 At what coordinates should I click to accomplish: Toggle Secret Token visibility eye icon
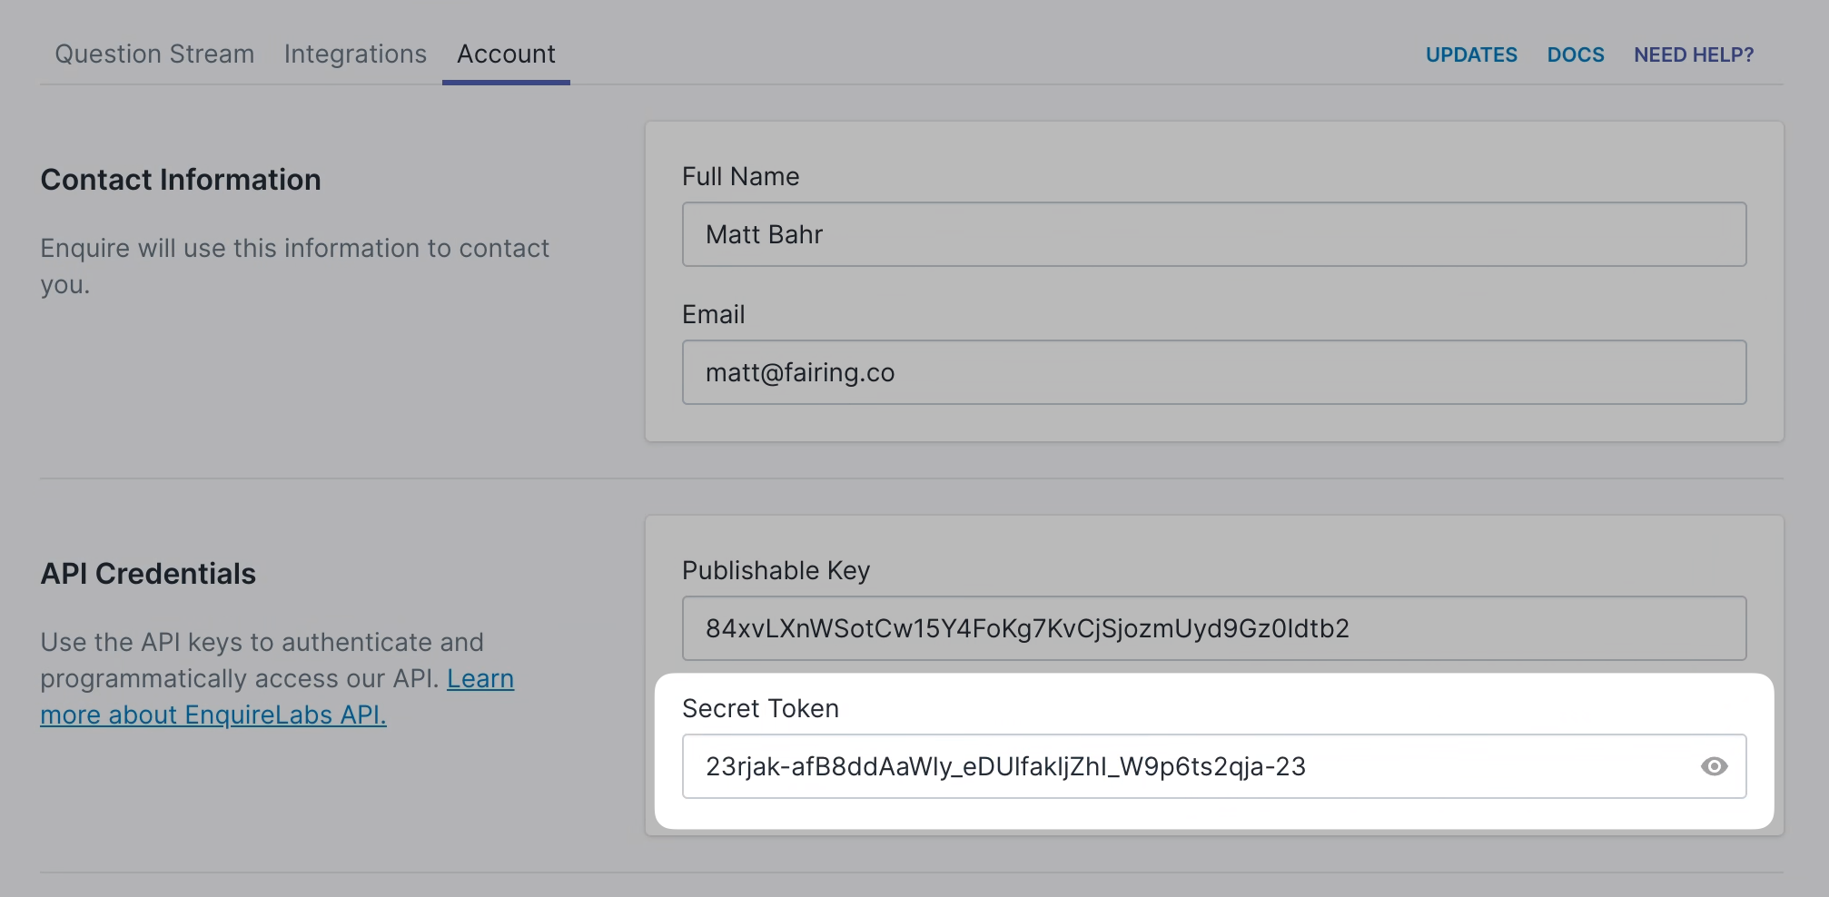[1714, 766]
